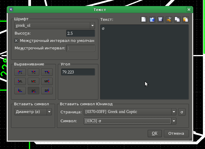205x149 pixels.
Task: Click the load text from file icon
Action: [x=152, y=20]
